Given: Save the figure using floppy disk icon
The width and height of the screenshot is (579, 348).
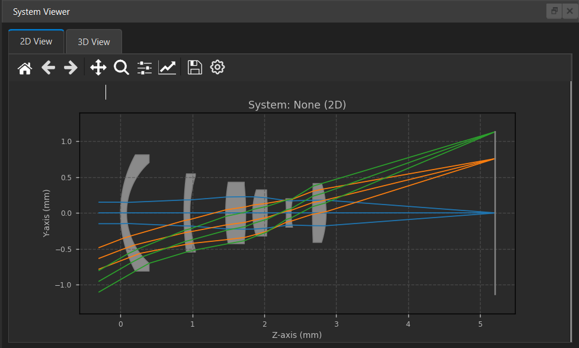Looking at the screenshot, I should (194, 68).
